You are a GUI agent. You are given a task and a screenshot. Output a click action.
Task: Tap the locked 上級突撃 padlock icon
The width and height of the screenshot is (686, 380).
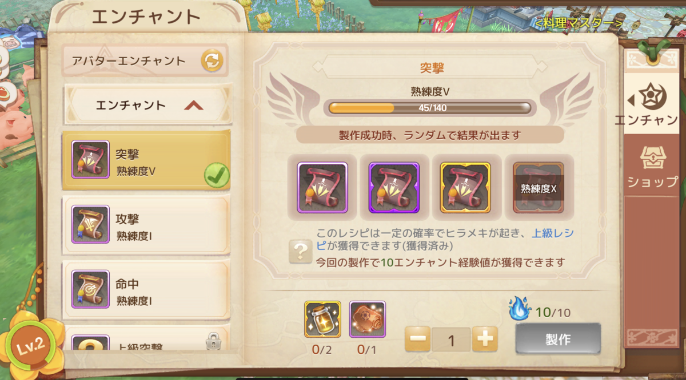pos(212,341)
